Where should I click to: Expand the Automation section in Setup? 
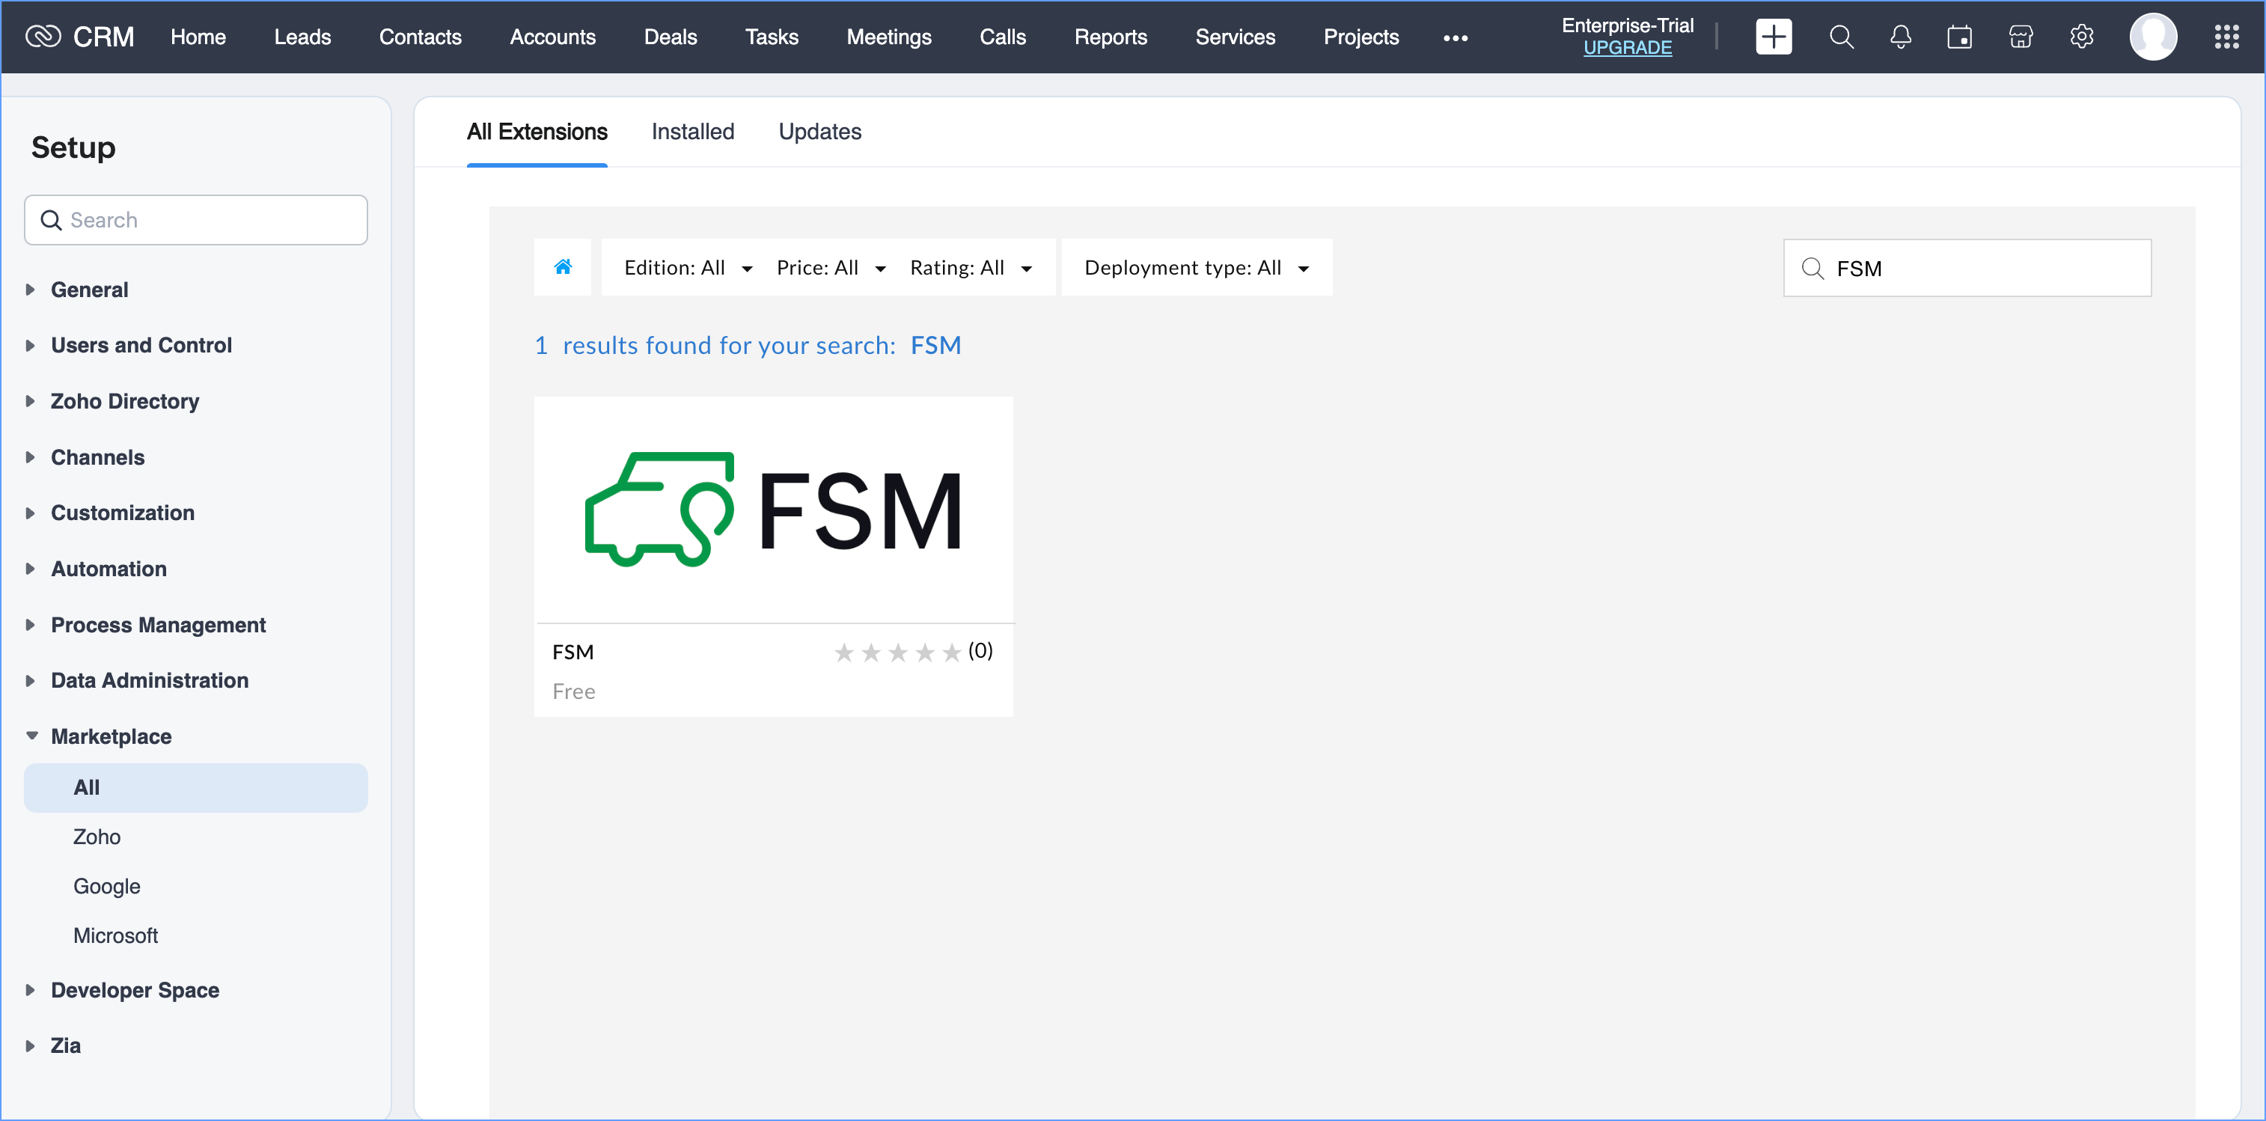click(109, 569)
